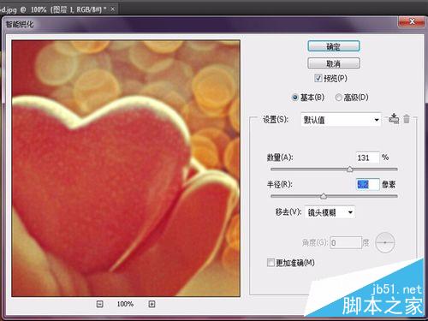Click the delete settings trash icon
428x321 pixels.
[407, 118]
